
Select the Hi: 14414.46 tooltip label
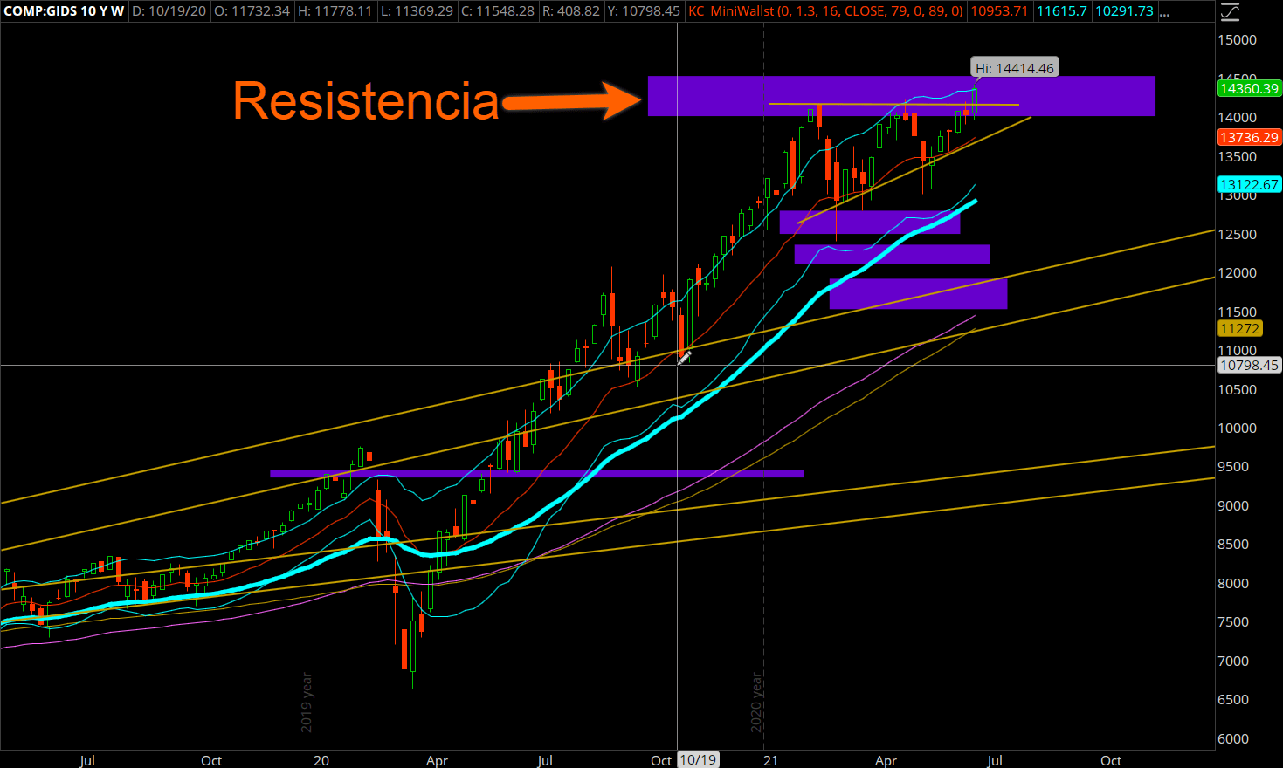pos(1014,66)
